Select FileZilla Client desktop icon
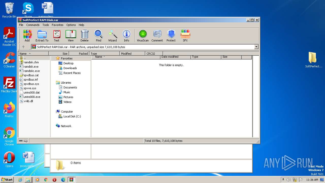 tap(9, 85)
